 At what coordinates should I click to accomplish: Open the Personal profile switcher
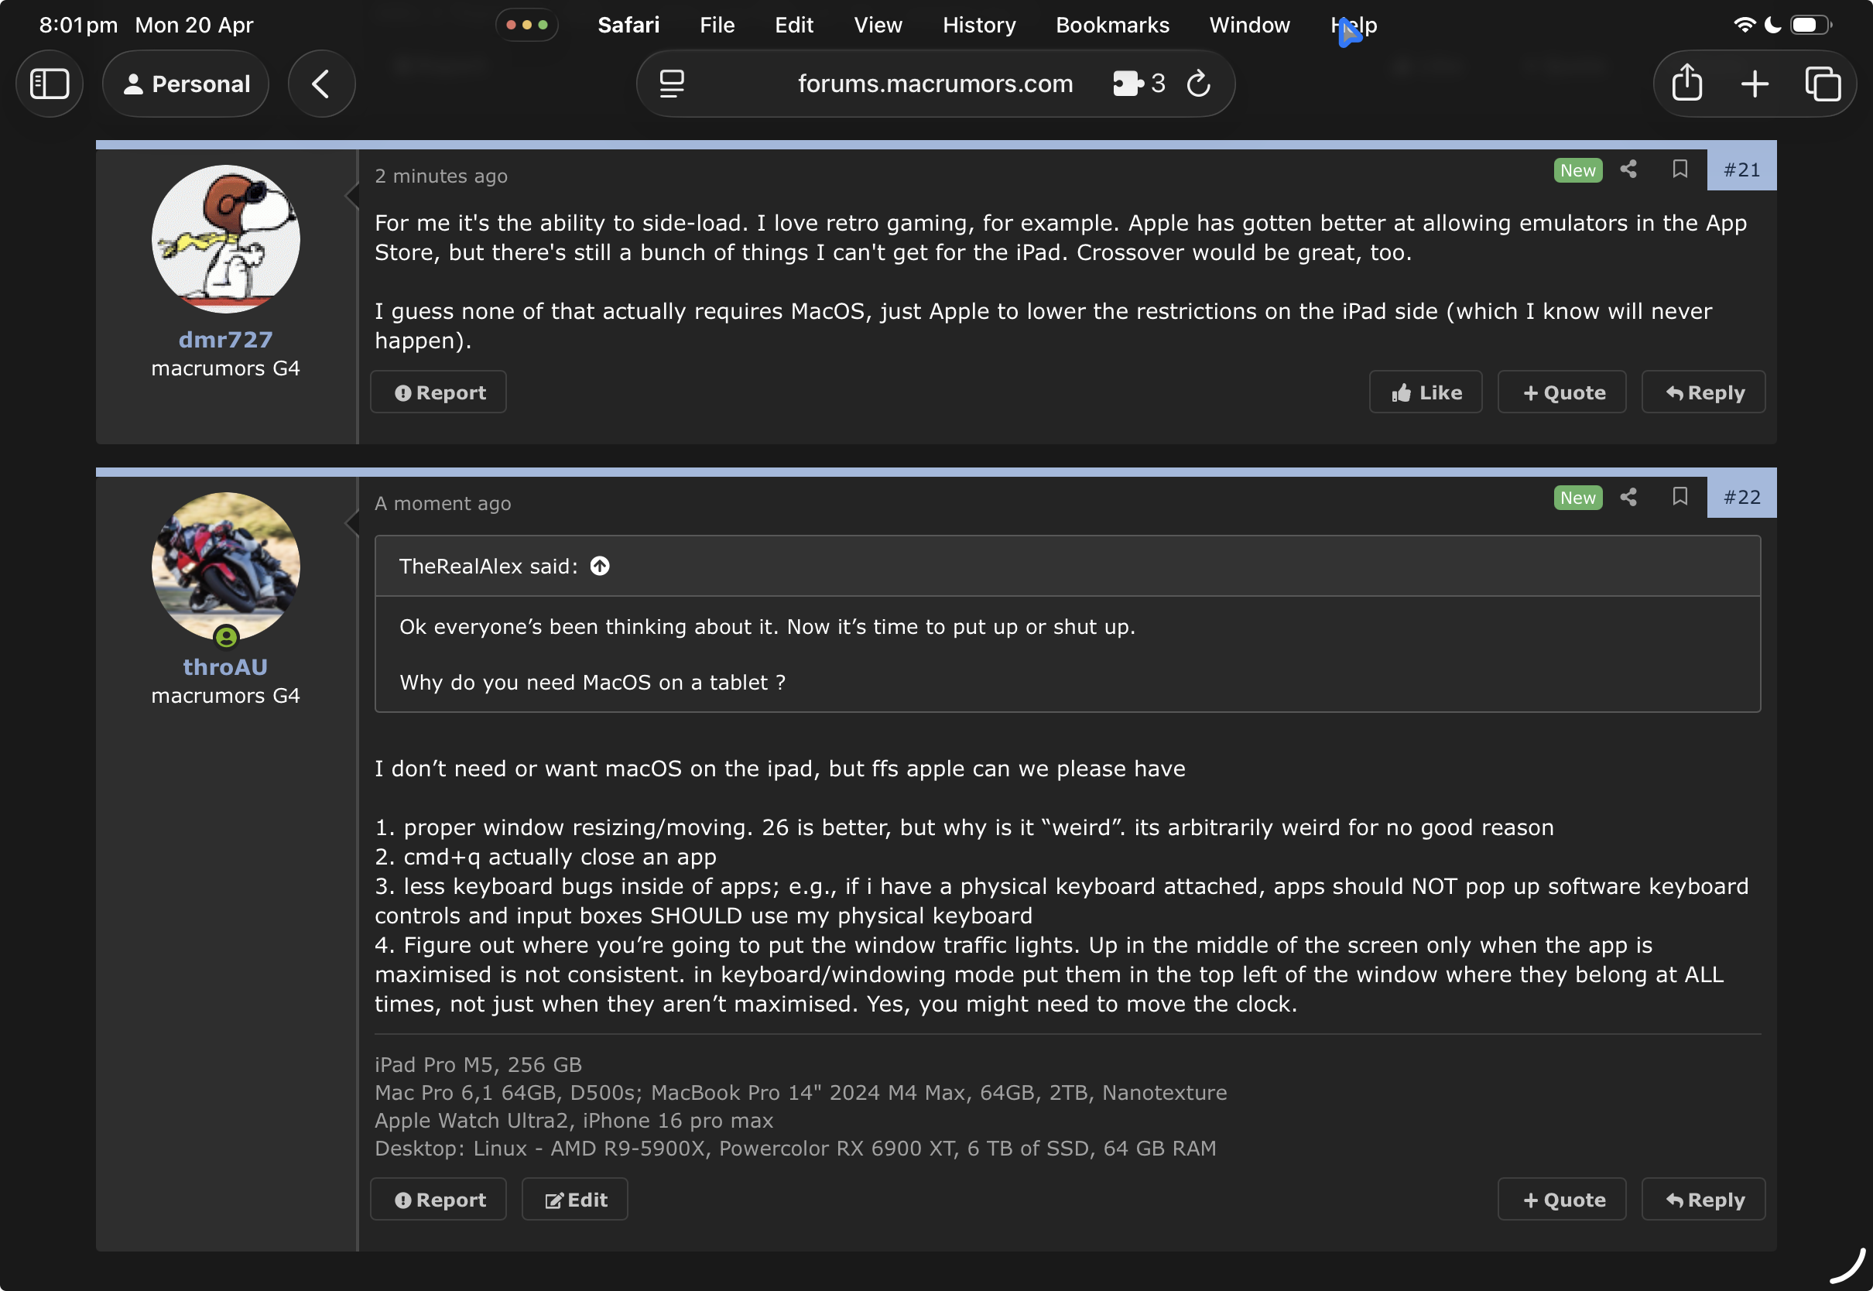[x=186, y=84]
